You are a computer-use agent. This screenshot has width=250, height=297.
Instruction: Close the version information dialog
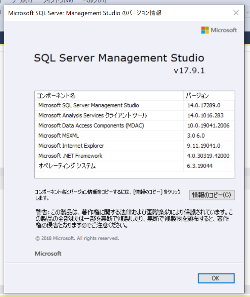[236, 13]
